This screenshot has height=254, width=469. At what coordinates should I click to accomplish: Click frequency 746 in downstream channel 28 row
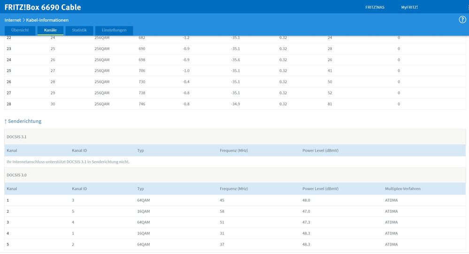coord(142,104)
